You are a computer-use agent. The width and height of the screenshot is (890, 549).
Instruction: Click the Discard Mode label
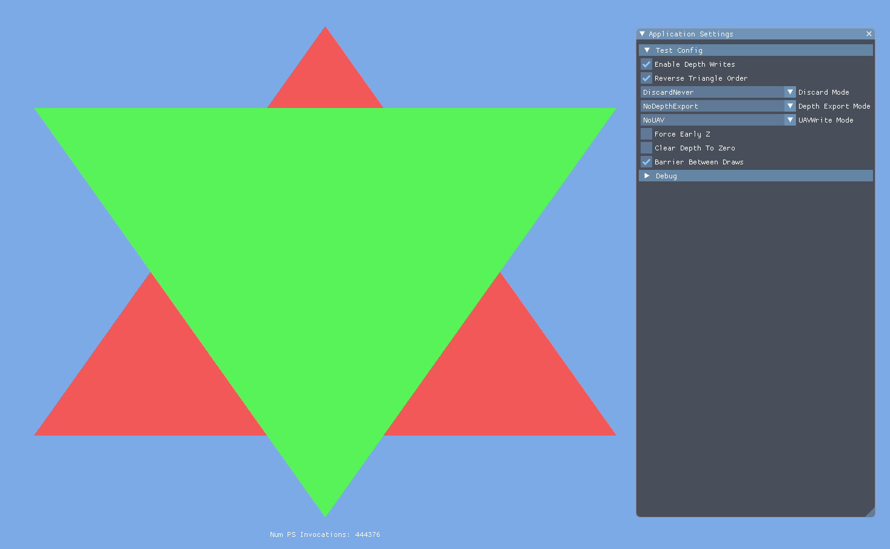pyautogui.click(x=824, y=92)
